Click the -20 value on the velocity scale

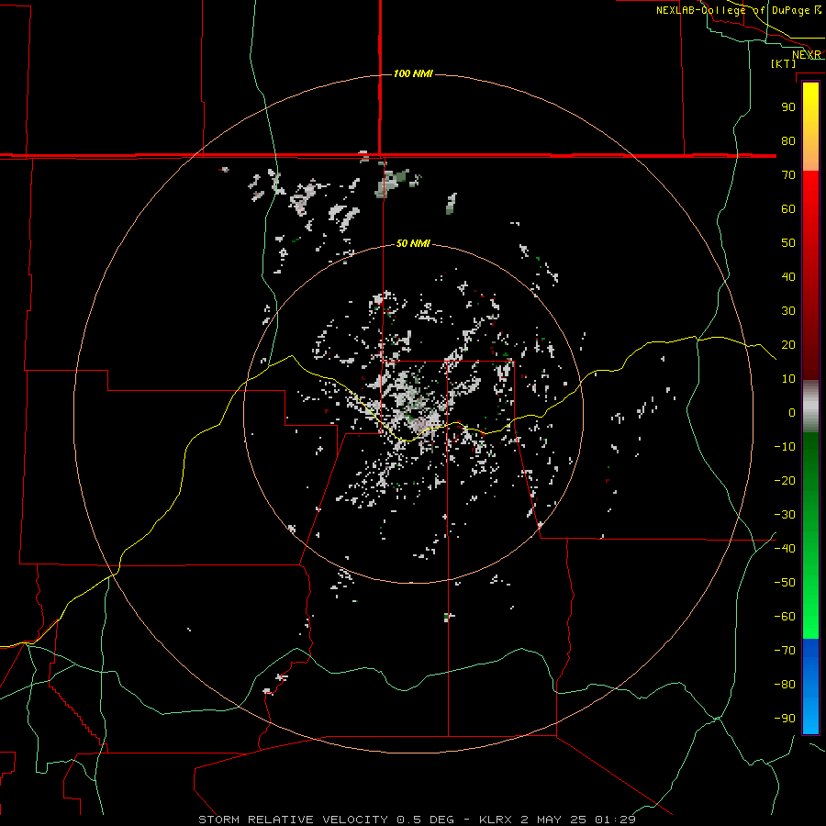[x=785, y=481]
